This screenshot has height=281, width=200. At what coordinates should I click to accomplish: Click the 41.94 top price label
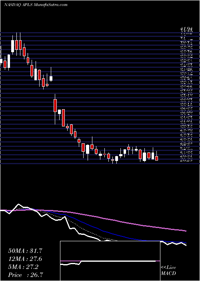pos(186,29)
